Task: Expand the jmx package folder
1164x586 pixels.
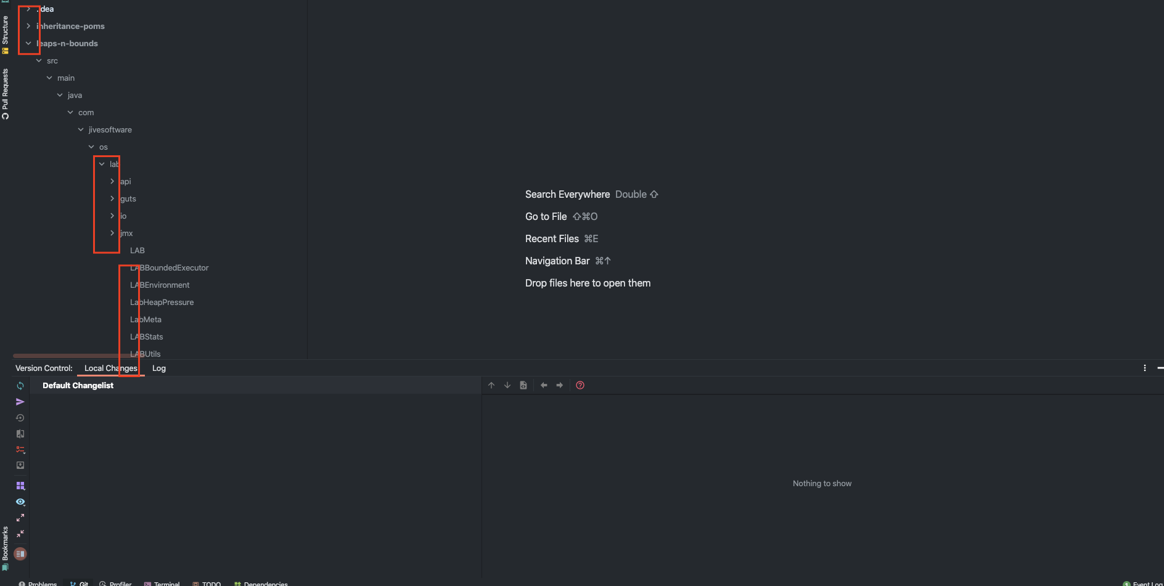Action: click(x=112, y=233)
